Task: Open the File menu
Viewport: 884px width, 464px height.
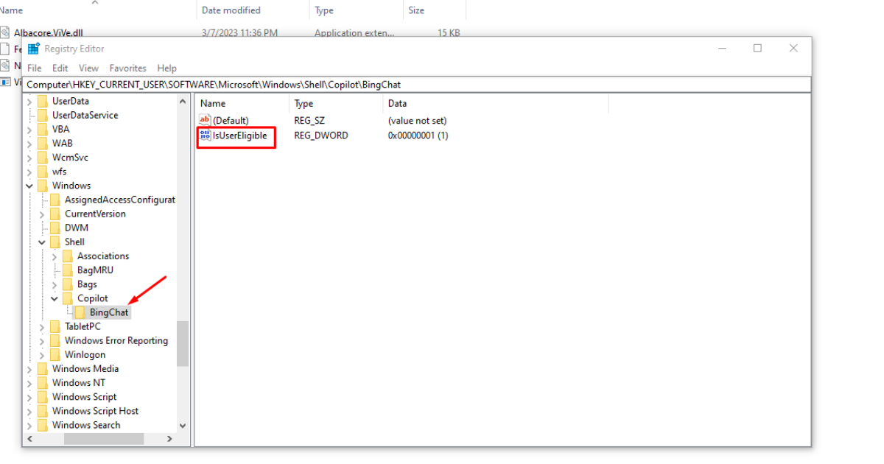Action: coord(34,68)
